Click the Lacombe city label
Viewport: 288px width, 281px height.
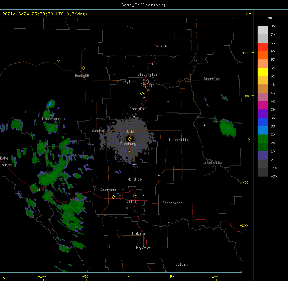(x=150, y=64)
